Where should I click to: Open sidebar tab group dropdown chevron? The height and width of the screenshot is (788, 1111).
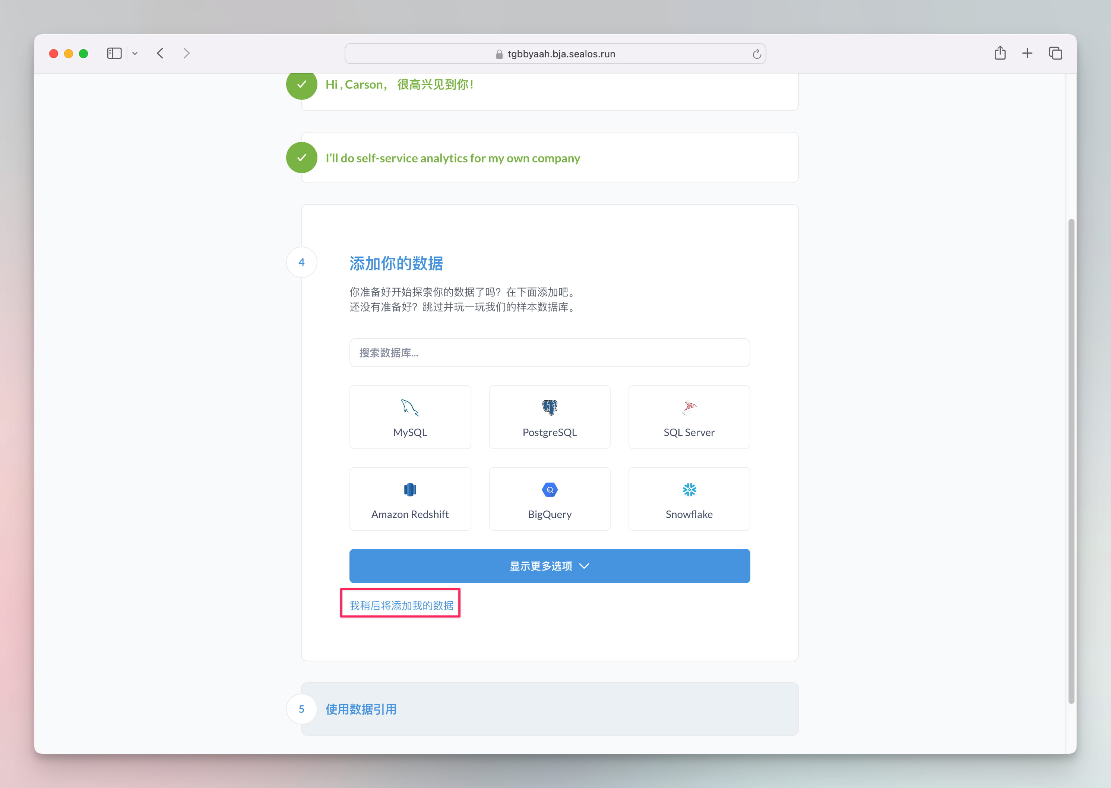tap(135, 54)
